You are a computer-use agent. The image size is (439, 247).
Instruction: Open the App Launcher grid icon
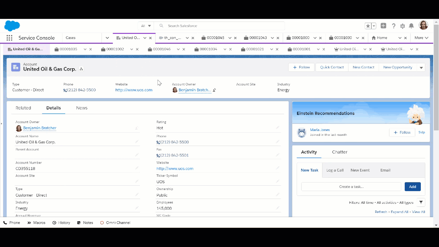(x=9, y=38)
